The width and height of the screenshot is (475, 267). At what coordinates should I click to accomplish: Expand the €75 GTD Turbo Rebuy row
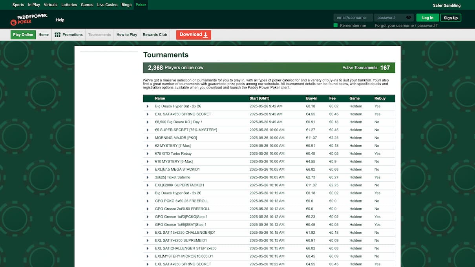tap(148, 153)
